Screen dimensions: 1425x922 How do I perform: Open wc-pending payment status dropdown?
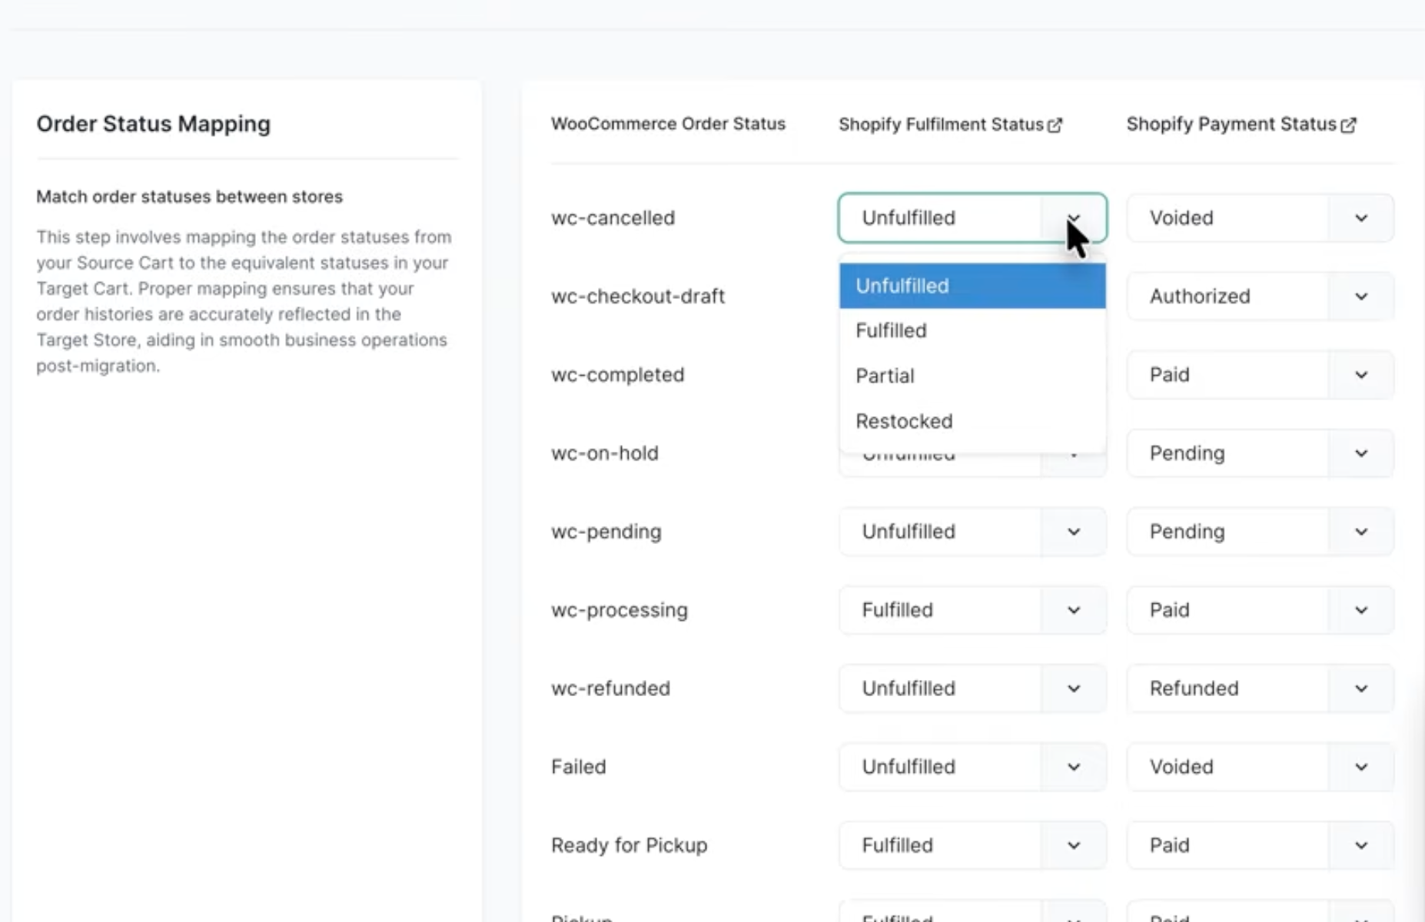(x=1260, y=532)
